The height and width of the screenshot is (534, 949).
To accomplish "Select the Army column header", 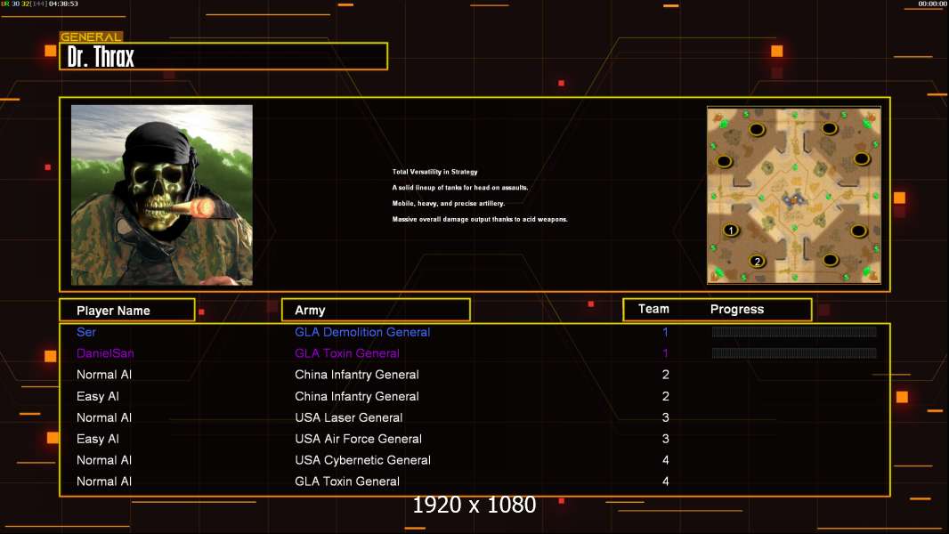I will [310, 311].
